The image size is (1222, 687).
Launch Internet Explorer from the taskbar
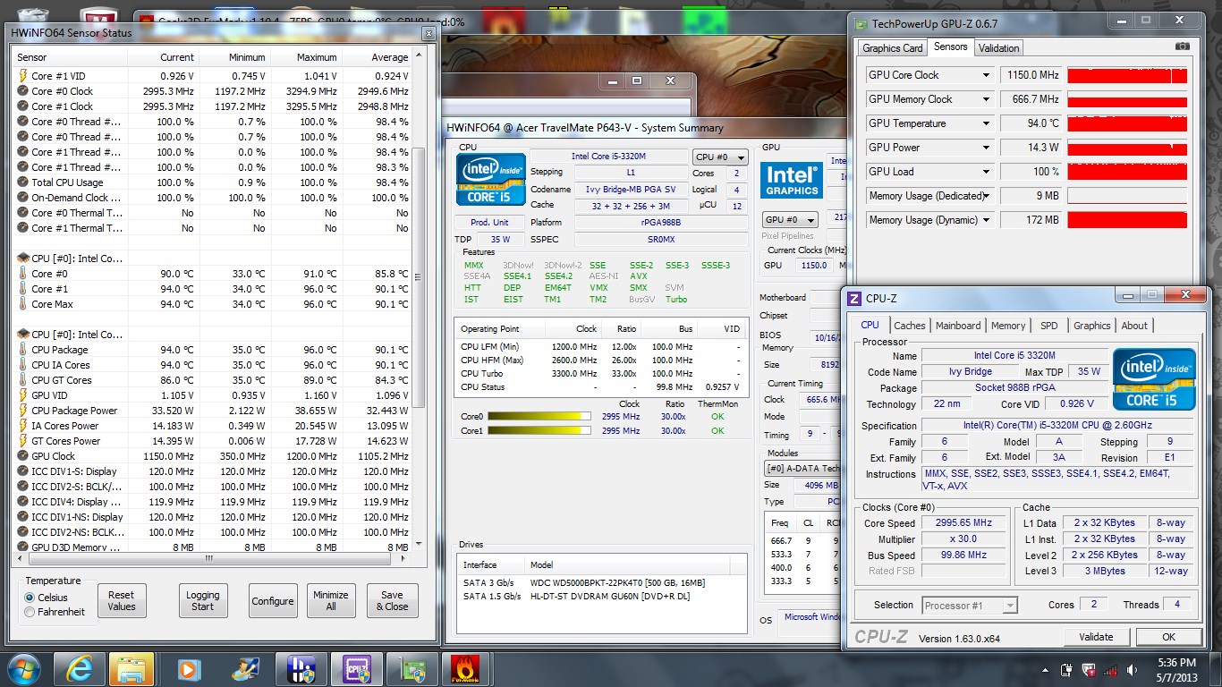point(79,669)
